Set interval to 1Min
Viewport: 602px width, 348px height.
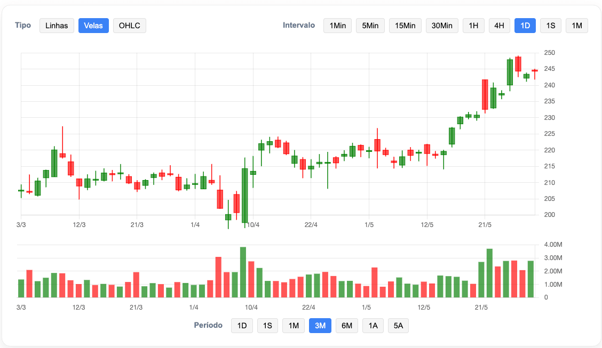[337, 26]
